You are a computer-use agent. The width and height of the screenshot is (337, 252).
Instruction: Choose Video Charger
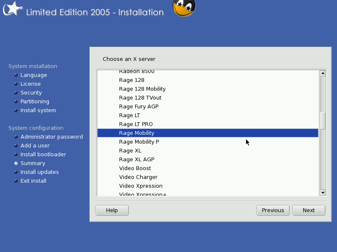tap(208, 177)
